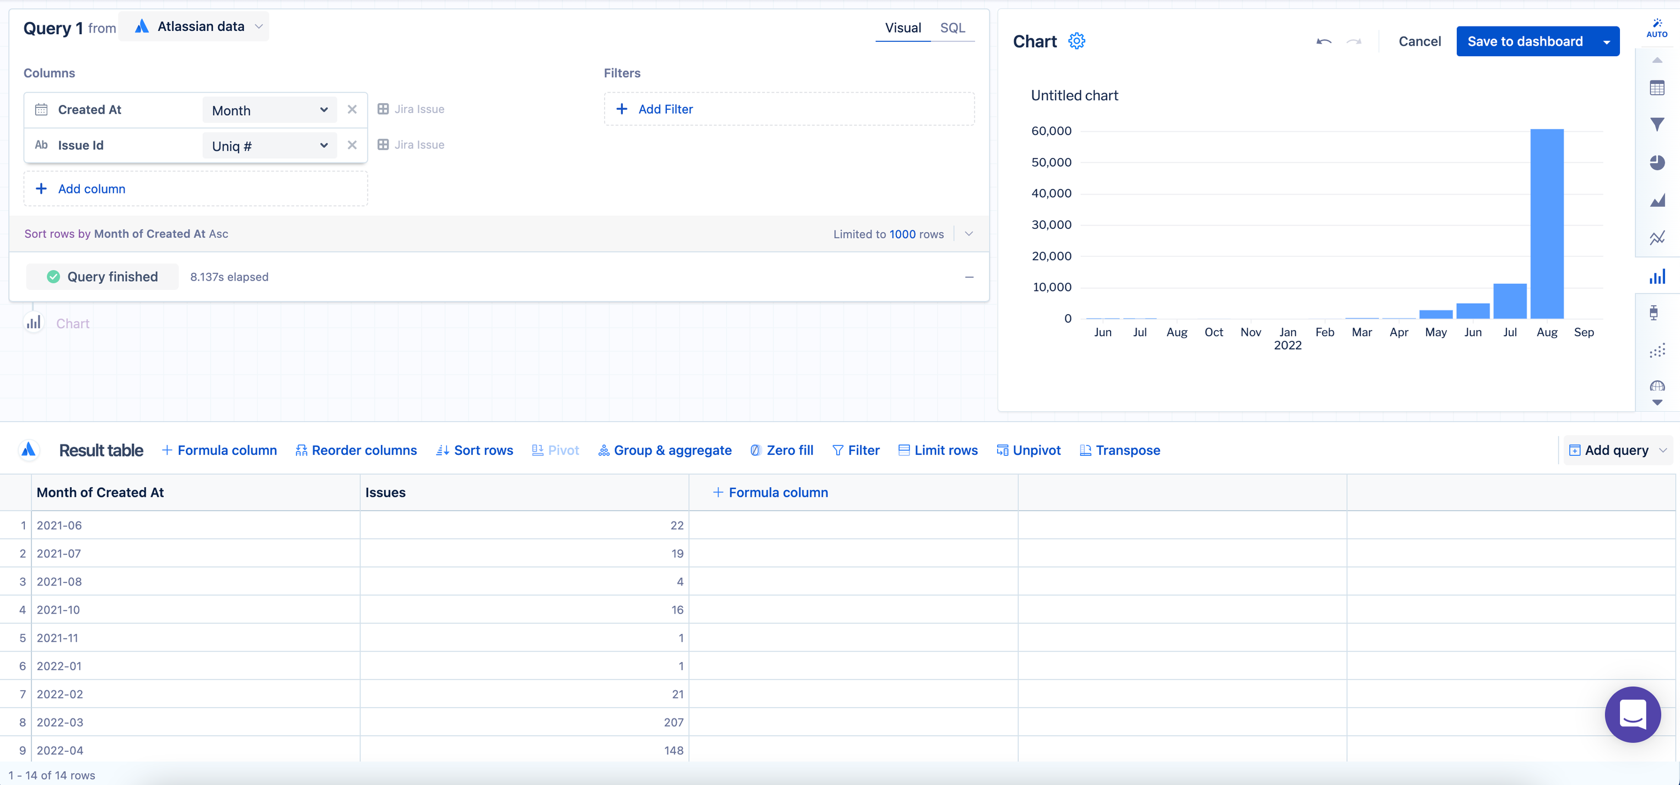Open Save to dashboard dropdown arrow
Screen dimensions: 1680x785
pos(1606,42)
